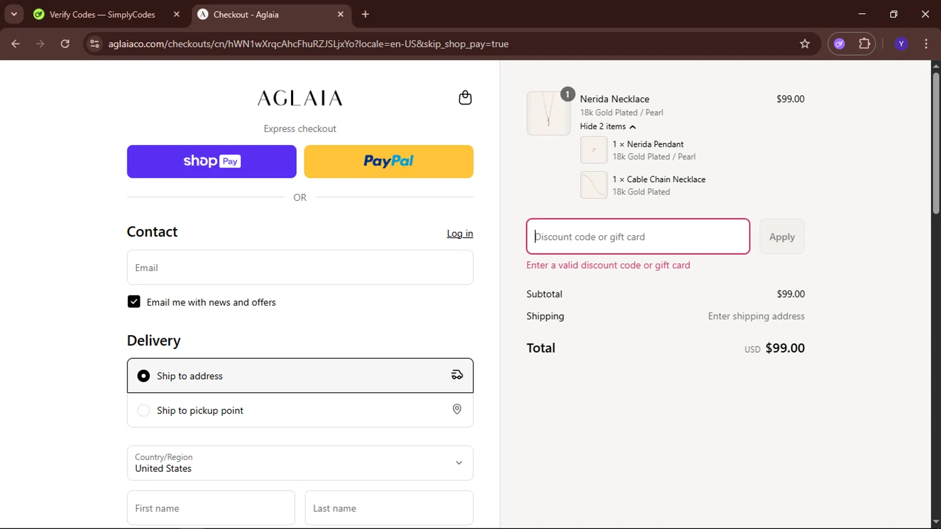This screenshot has width=941, height=529.
Task: Choose the Ship to pickup point radio
Action: pos(144,410)
